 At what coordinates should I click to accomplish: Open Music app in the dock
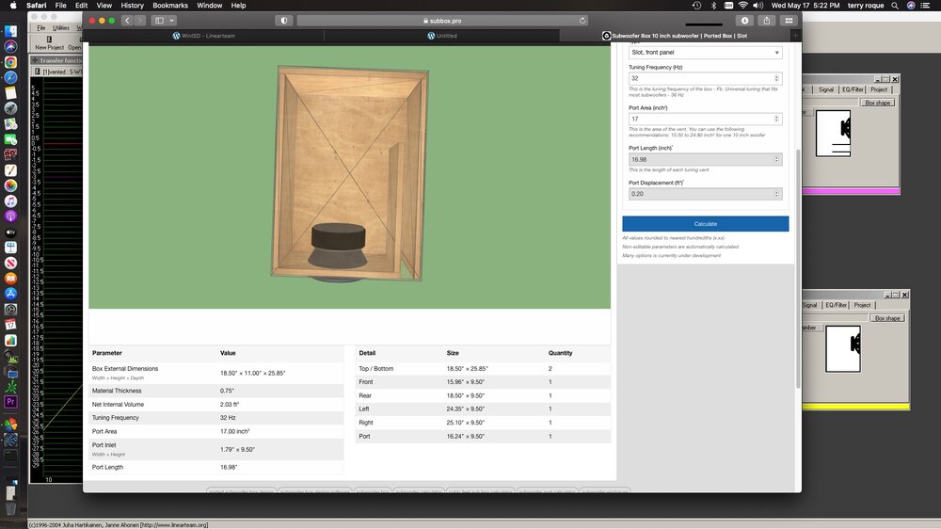point(10,201)
